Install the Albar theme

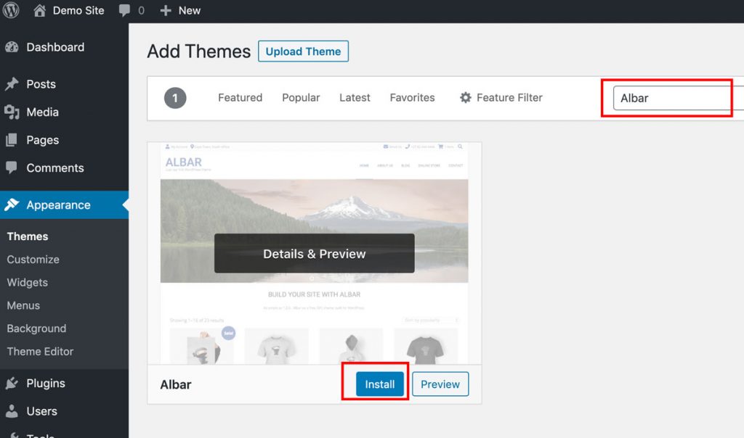(379, 384)
